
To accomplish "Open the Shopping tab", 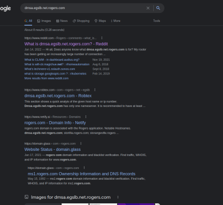I will [81, 21].
